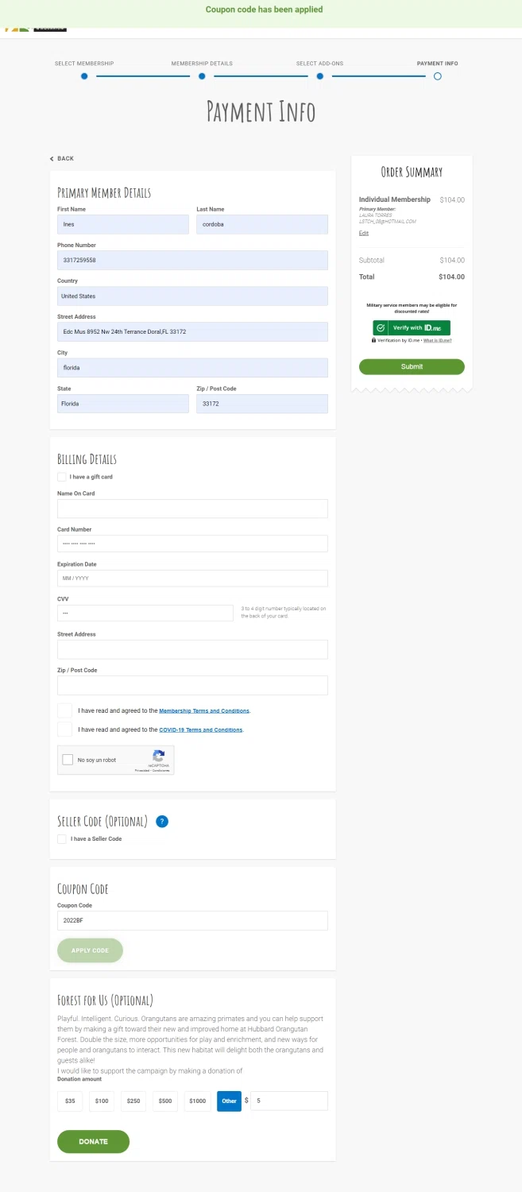Agree to COVID-19 Terms and Conditions checkbox

click(x=64, y=730)
